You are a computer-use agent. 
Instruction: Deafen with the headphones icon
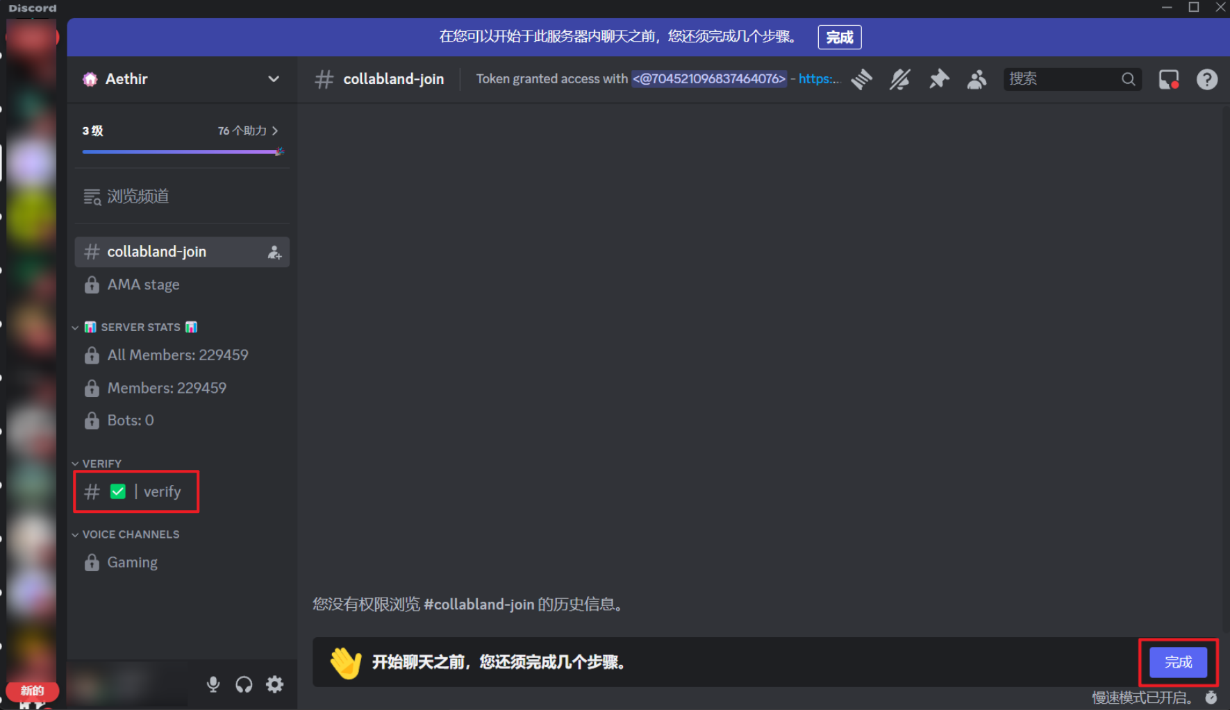244,684
